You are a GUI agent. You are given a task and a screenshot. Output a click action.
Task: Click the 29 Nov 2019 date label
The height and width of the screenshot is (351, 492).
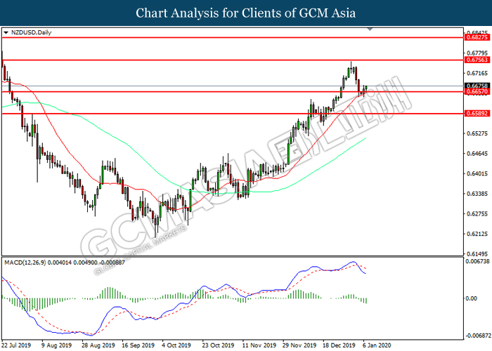click(x=297, y=345)
